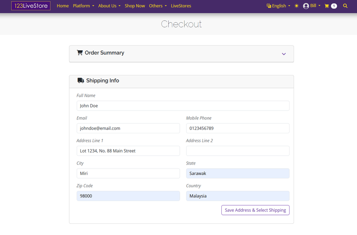Viewport: 357px width, 235px height.
Task: Open the LiveStores link in navbar
Action: tap(181, 6)
